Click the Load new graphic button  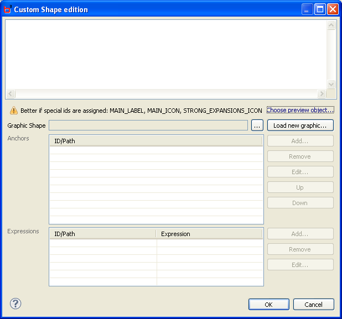click(300, 125)
